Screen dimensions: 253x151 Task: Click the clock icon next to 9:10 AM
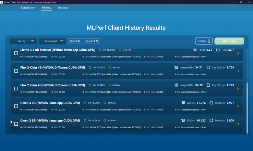(120, 50)
